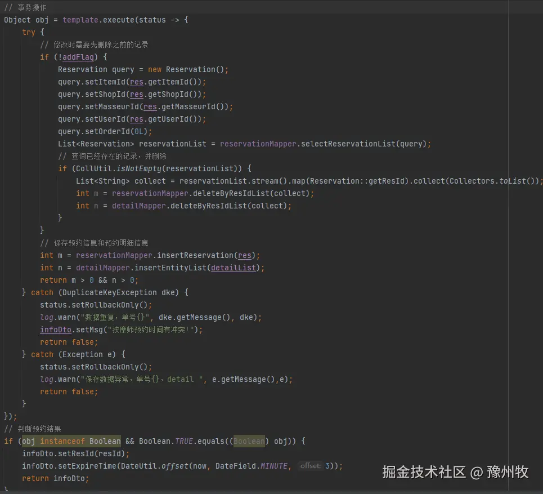Click the "offset:" parameter hint

(310, 466)
